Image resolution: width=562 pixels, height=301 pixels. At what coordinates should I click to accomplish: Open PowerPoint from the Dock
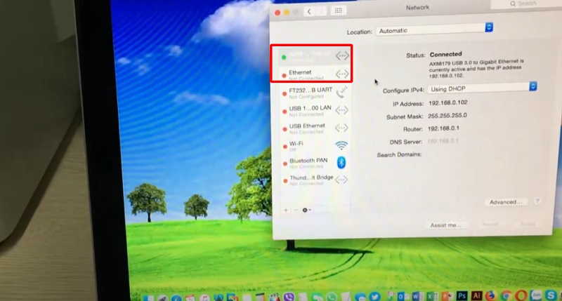pos(447,296)
